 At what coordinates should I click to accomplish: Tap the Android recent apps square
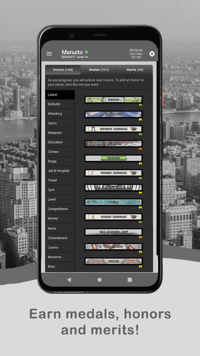coord(130,280)
